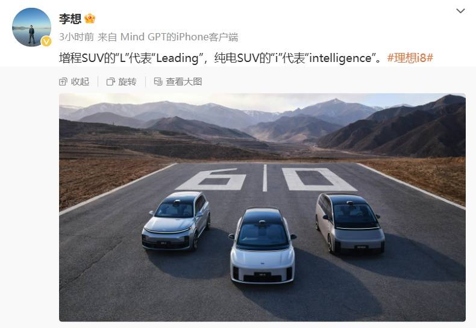Open the 李想 username link

tap(70, 19)
